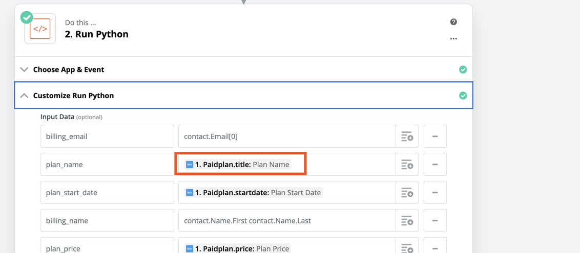This screenshot has width=580, height=253.
Task: Click the Run Python code step icon
Action: pyautogui.click(x=40, y=29)
